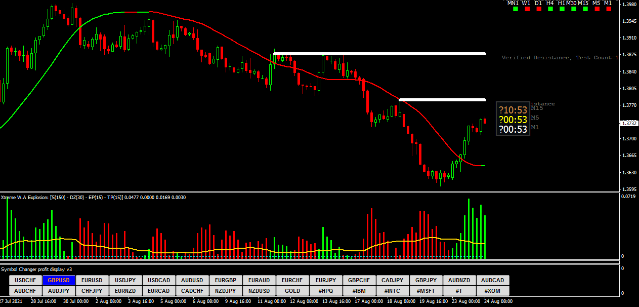Click the M5 timeframe red indicator square

pos(596,9)
